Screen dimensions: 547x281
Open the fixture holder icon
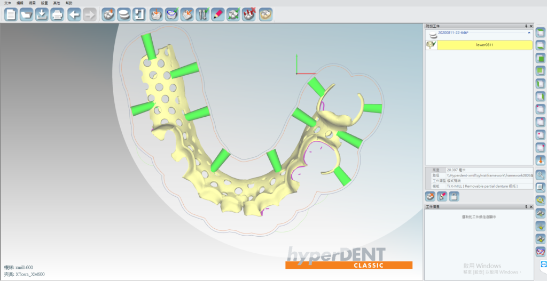point(139,14)
